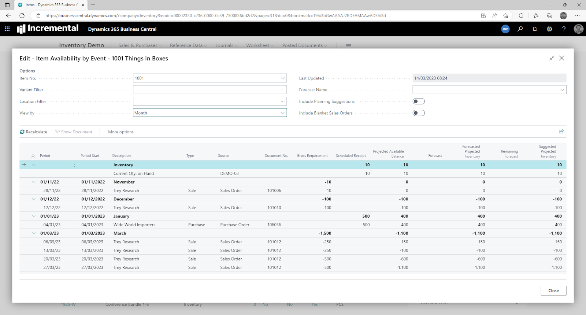Refresh the browser page
This screenshot has height=315, width=586.
[x=22, y=15]
